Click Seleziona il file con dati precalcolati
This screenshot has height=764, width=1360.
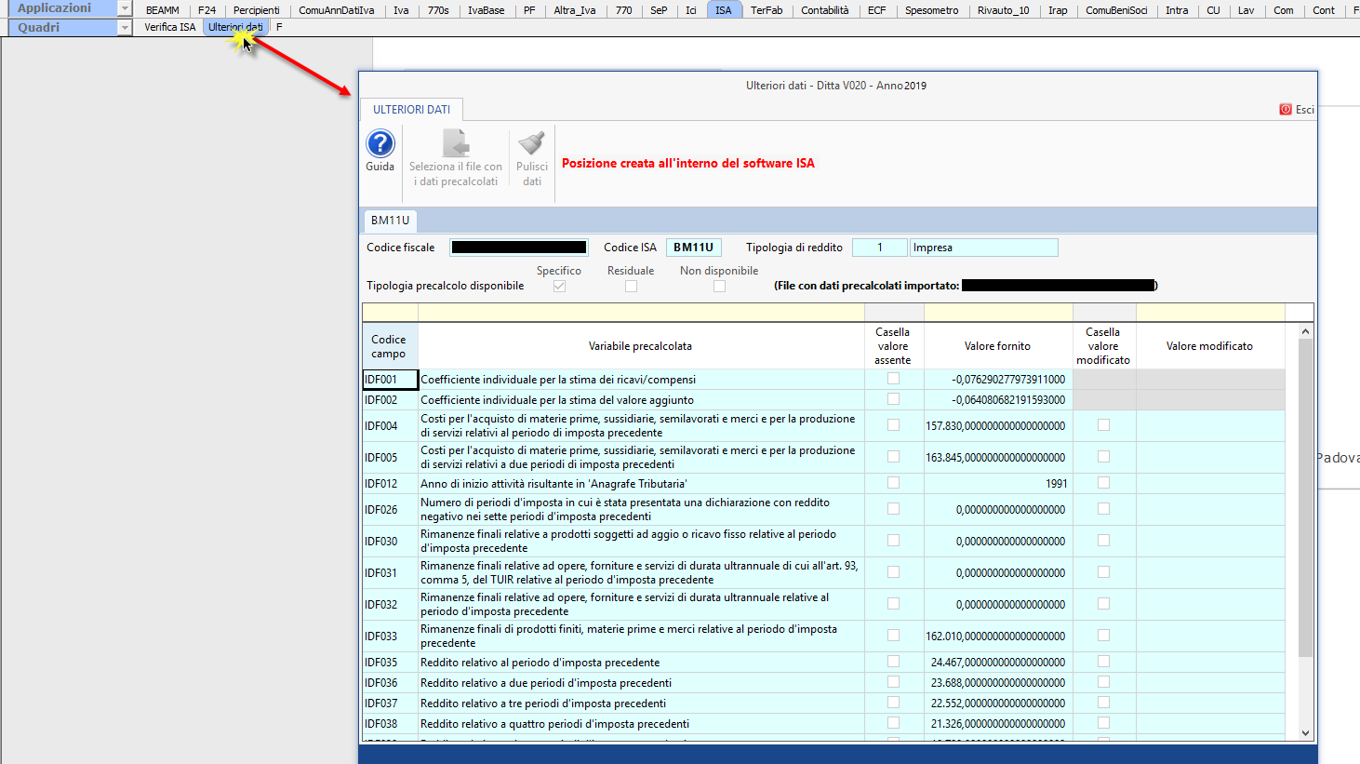[456, 145]
